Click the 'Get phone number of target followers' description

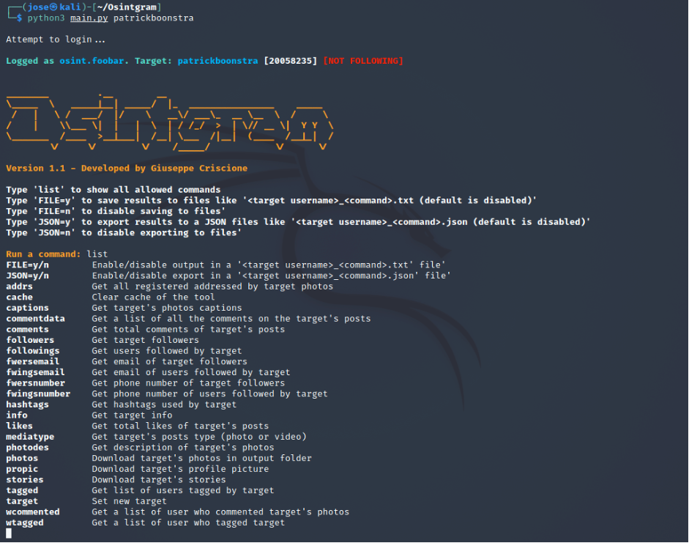(188, 383)
